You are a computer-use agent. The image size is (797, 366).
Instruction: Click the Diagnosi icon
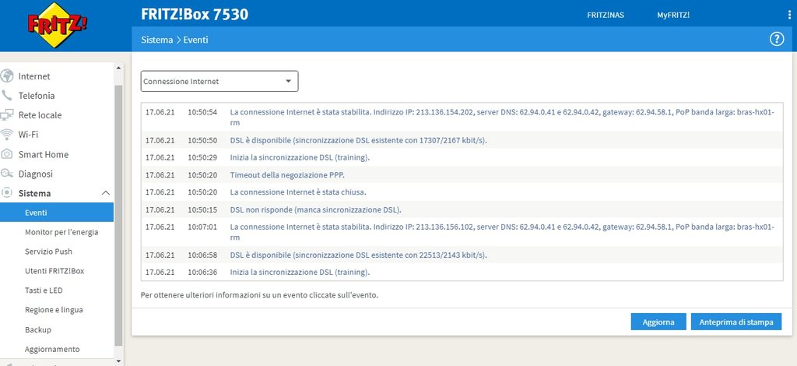pos(7,174)
